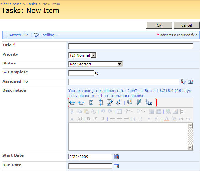The height and width of the screenshot is (171, 200).
Task: Click the right-to-left text direction icon
Action: (x=188, y=119)
